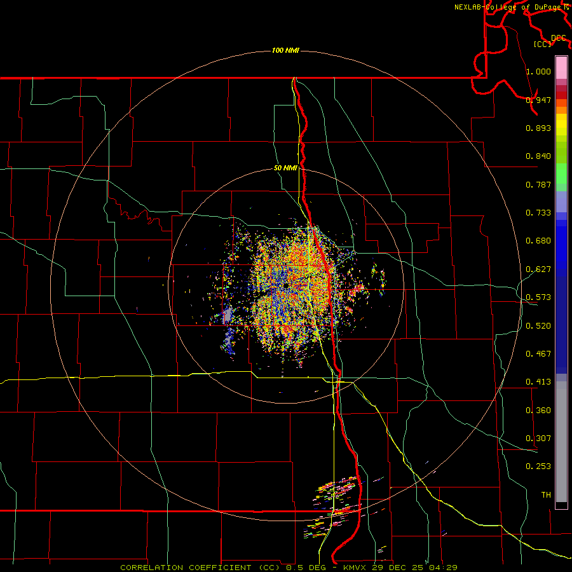Click the 0.307 scale value
Screen dimensions: 572x572
[538, 438]
